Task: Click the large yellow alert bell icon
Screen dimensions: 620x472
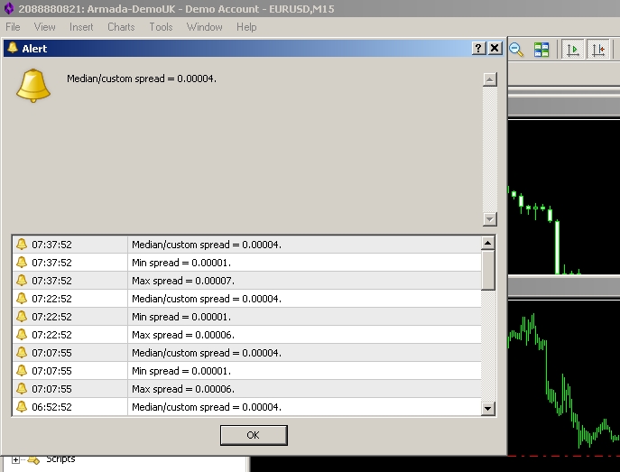Action: click(x=33, y=86)
